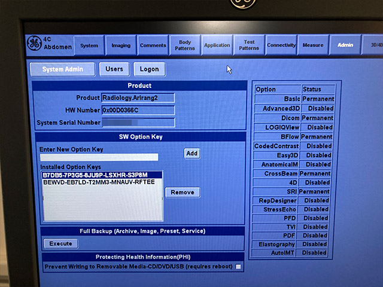Toggle Prevent Writing to Removable Media checkbox
This screenshot has height=287, width=383.
(x=238, y=267)
